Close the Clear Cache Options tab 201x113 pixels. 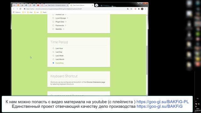[x=93, y=5]
